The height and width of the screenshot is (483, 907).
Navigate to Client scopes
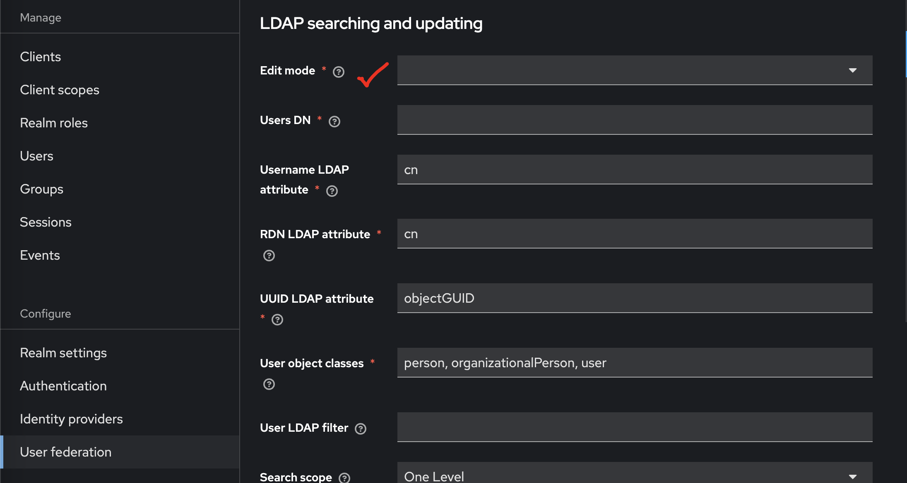tap(60, 90)
